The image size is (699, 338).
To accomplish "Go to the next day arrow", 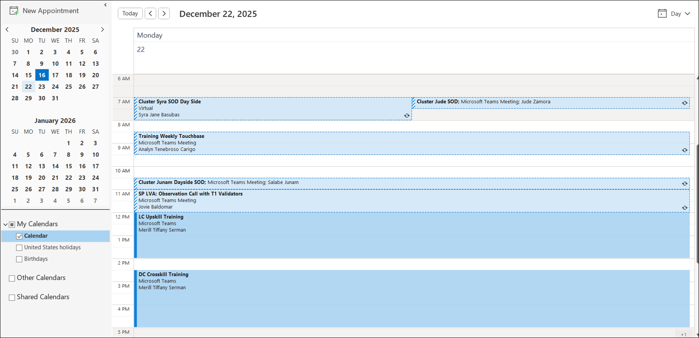I will (164, 13).
